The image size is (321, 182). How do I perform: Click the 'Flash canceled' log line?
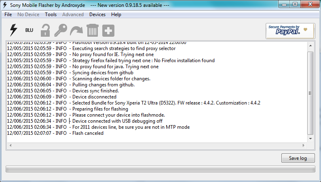tap(55, 133)
